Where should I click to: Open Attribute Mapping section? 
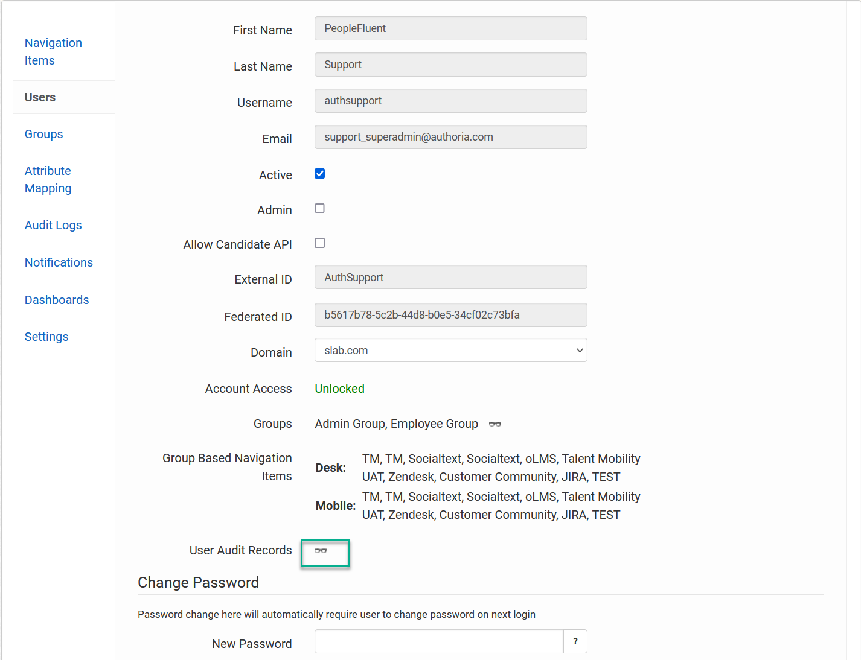click(x=48, y=180)
